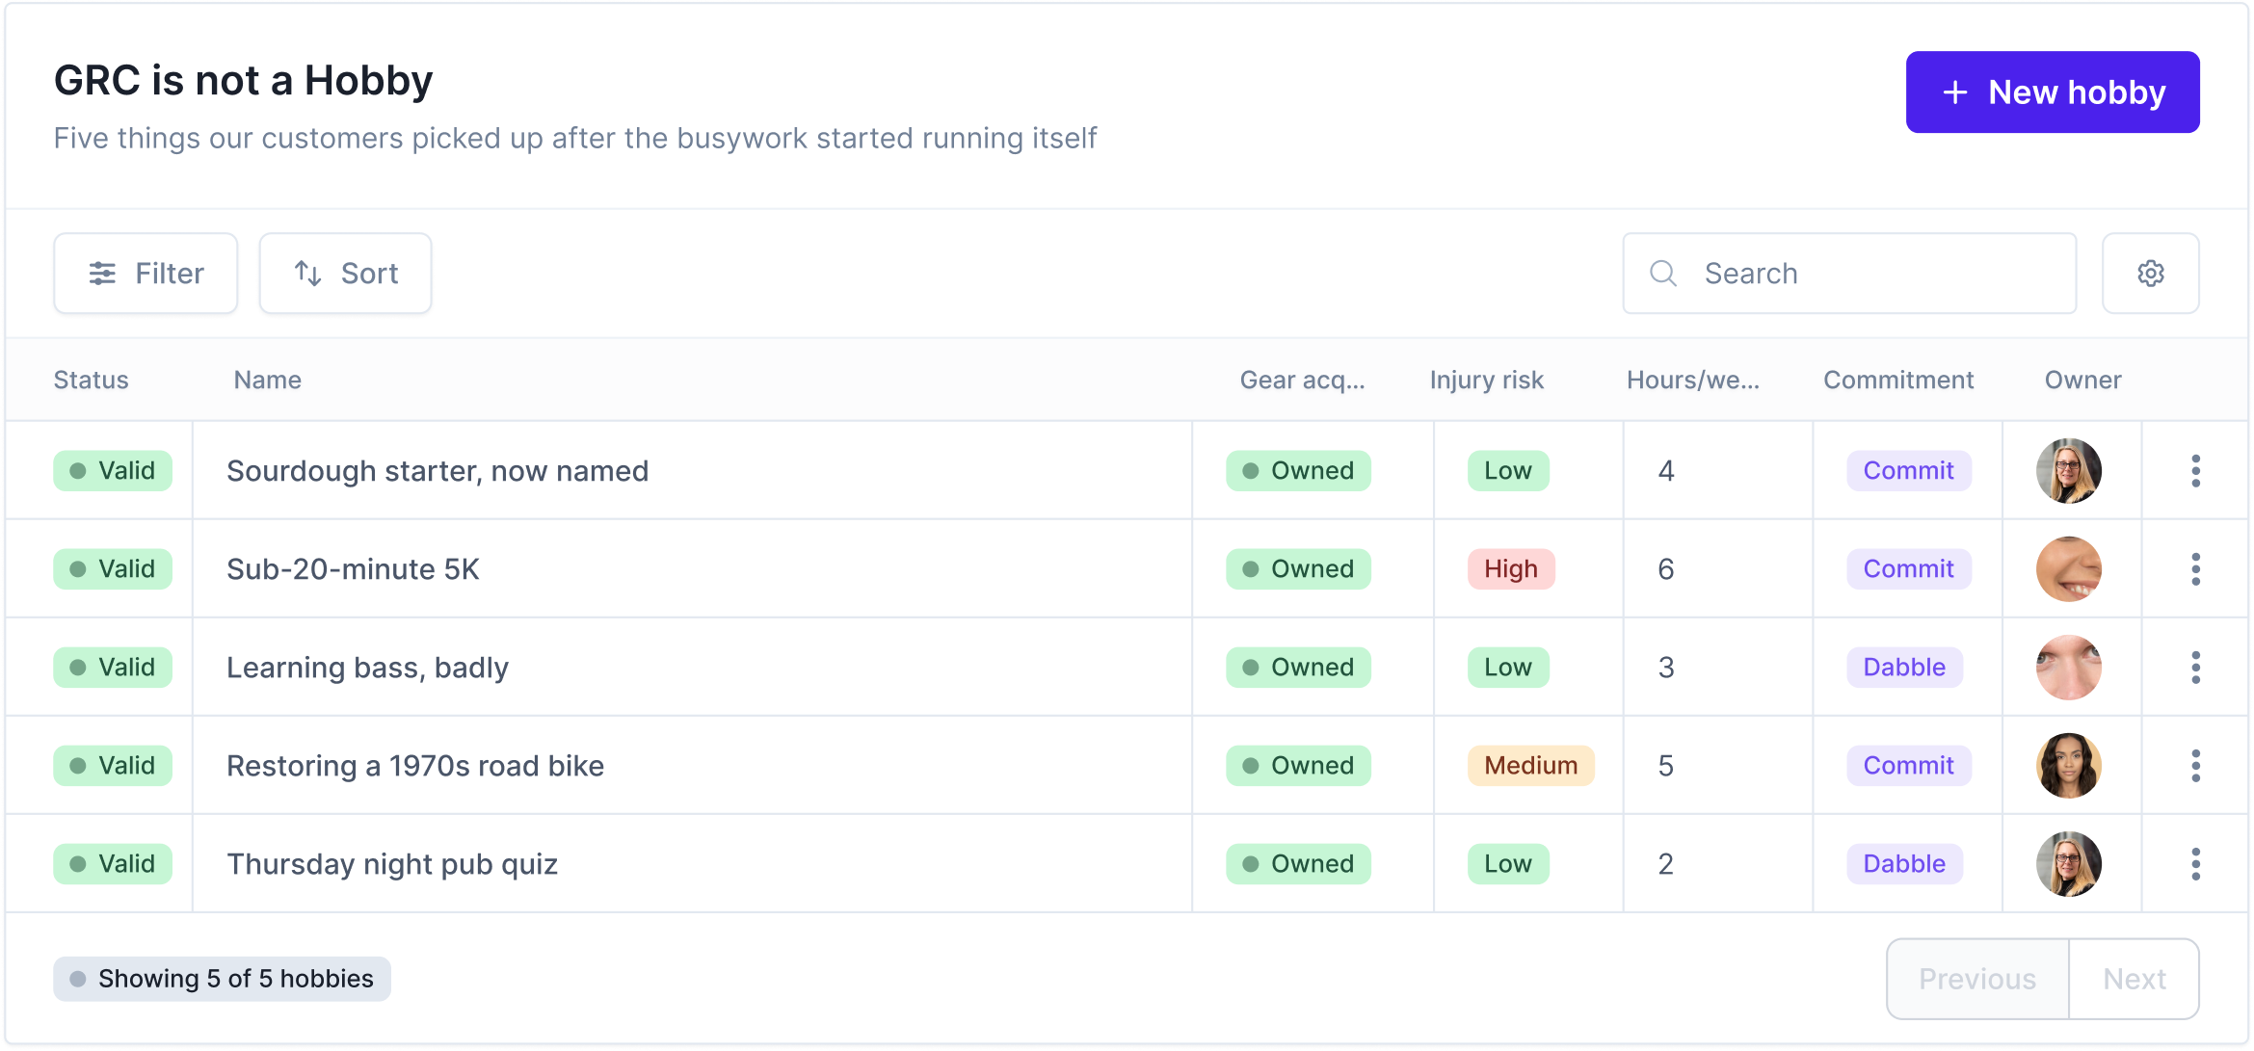Click the Medium injury risk badge
Screen dimensions: 2254x1051
(1530, 766)
